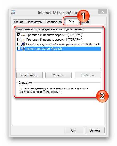
Task: Enable Клиент для сетей Microsoft checkbox
Action: point(19,48)
